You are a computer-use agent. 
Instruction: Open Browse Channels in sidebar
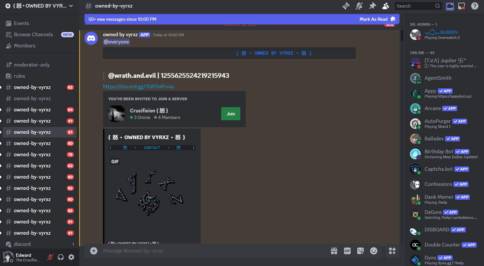pos(33,35)
